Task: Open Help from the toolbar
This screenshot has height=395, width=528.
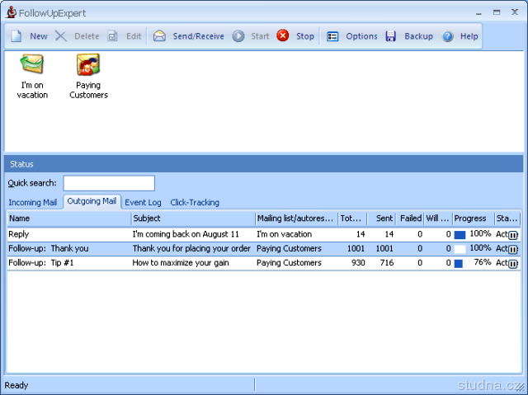Action: point(460,36)
